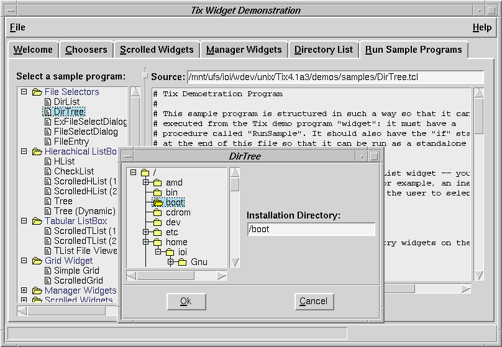Image resolution: width=502 pixels, height=347 pixels.
Task: Click the DirTree document icon
Action: [48, 112]
